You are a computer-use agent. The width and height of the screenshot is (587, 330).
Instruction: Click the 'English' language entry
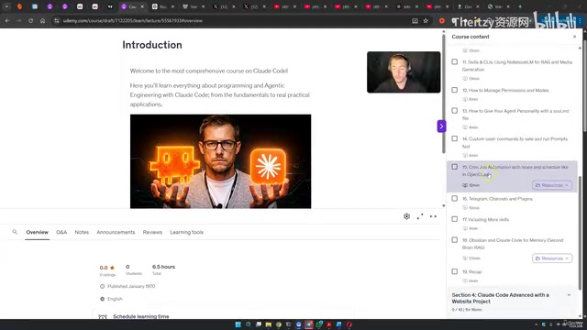[115, 299]
